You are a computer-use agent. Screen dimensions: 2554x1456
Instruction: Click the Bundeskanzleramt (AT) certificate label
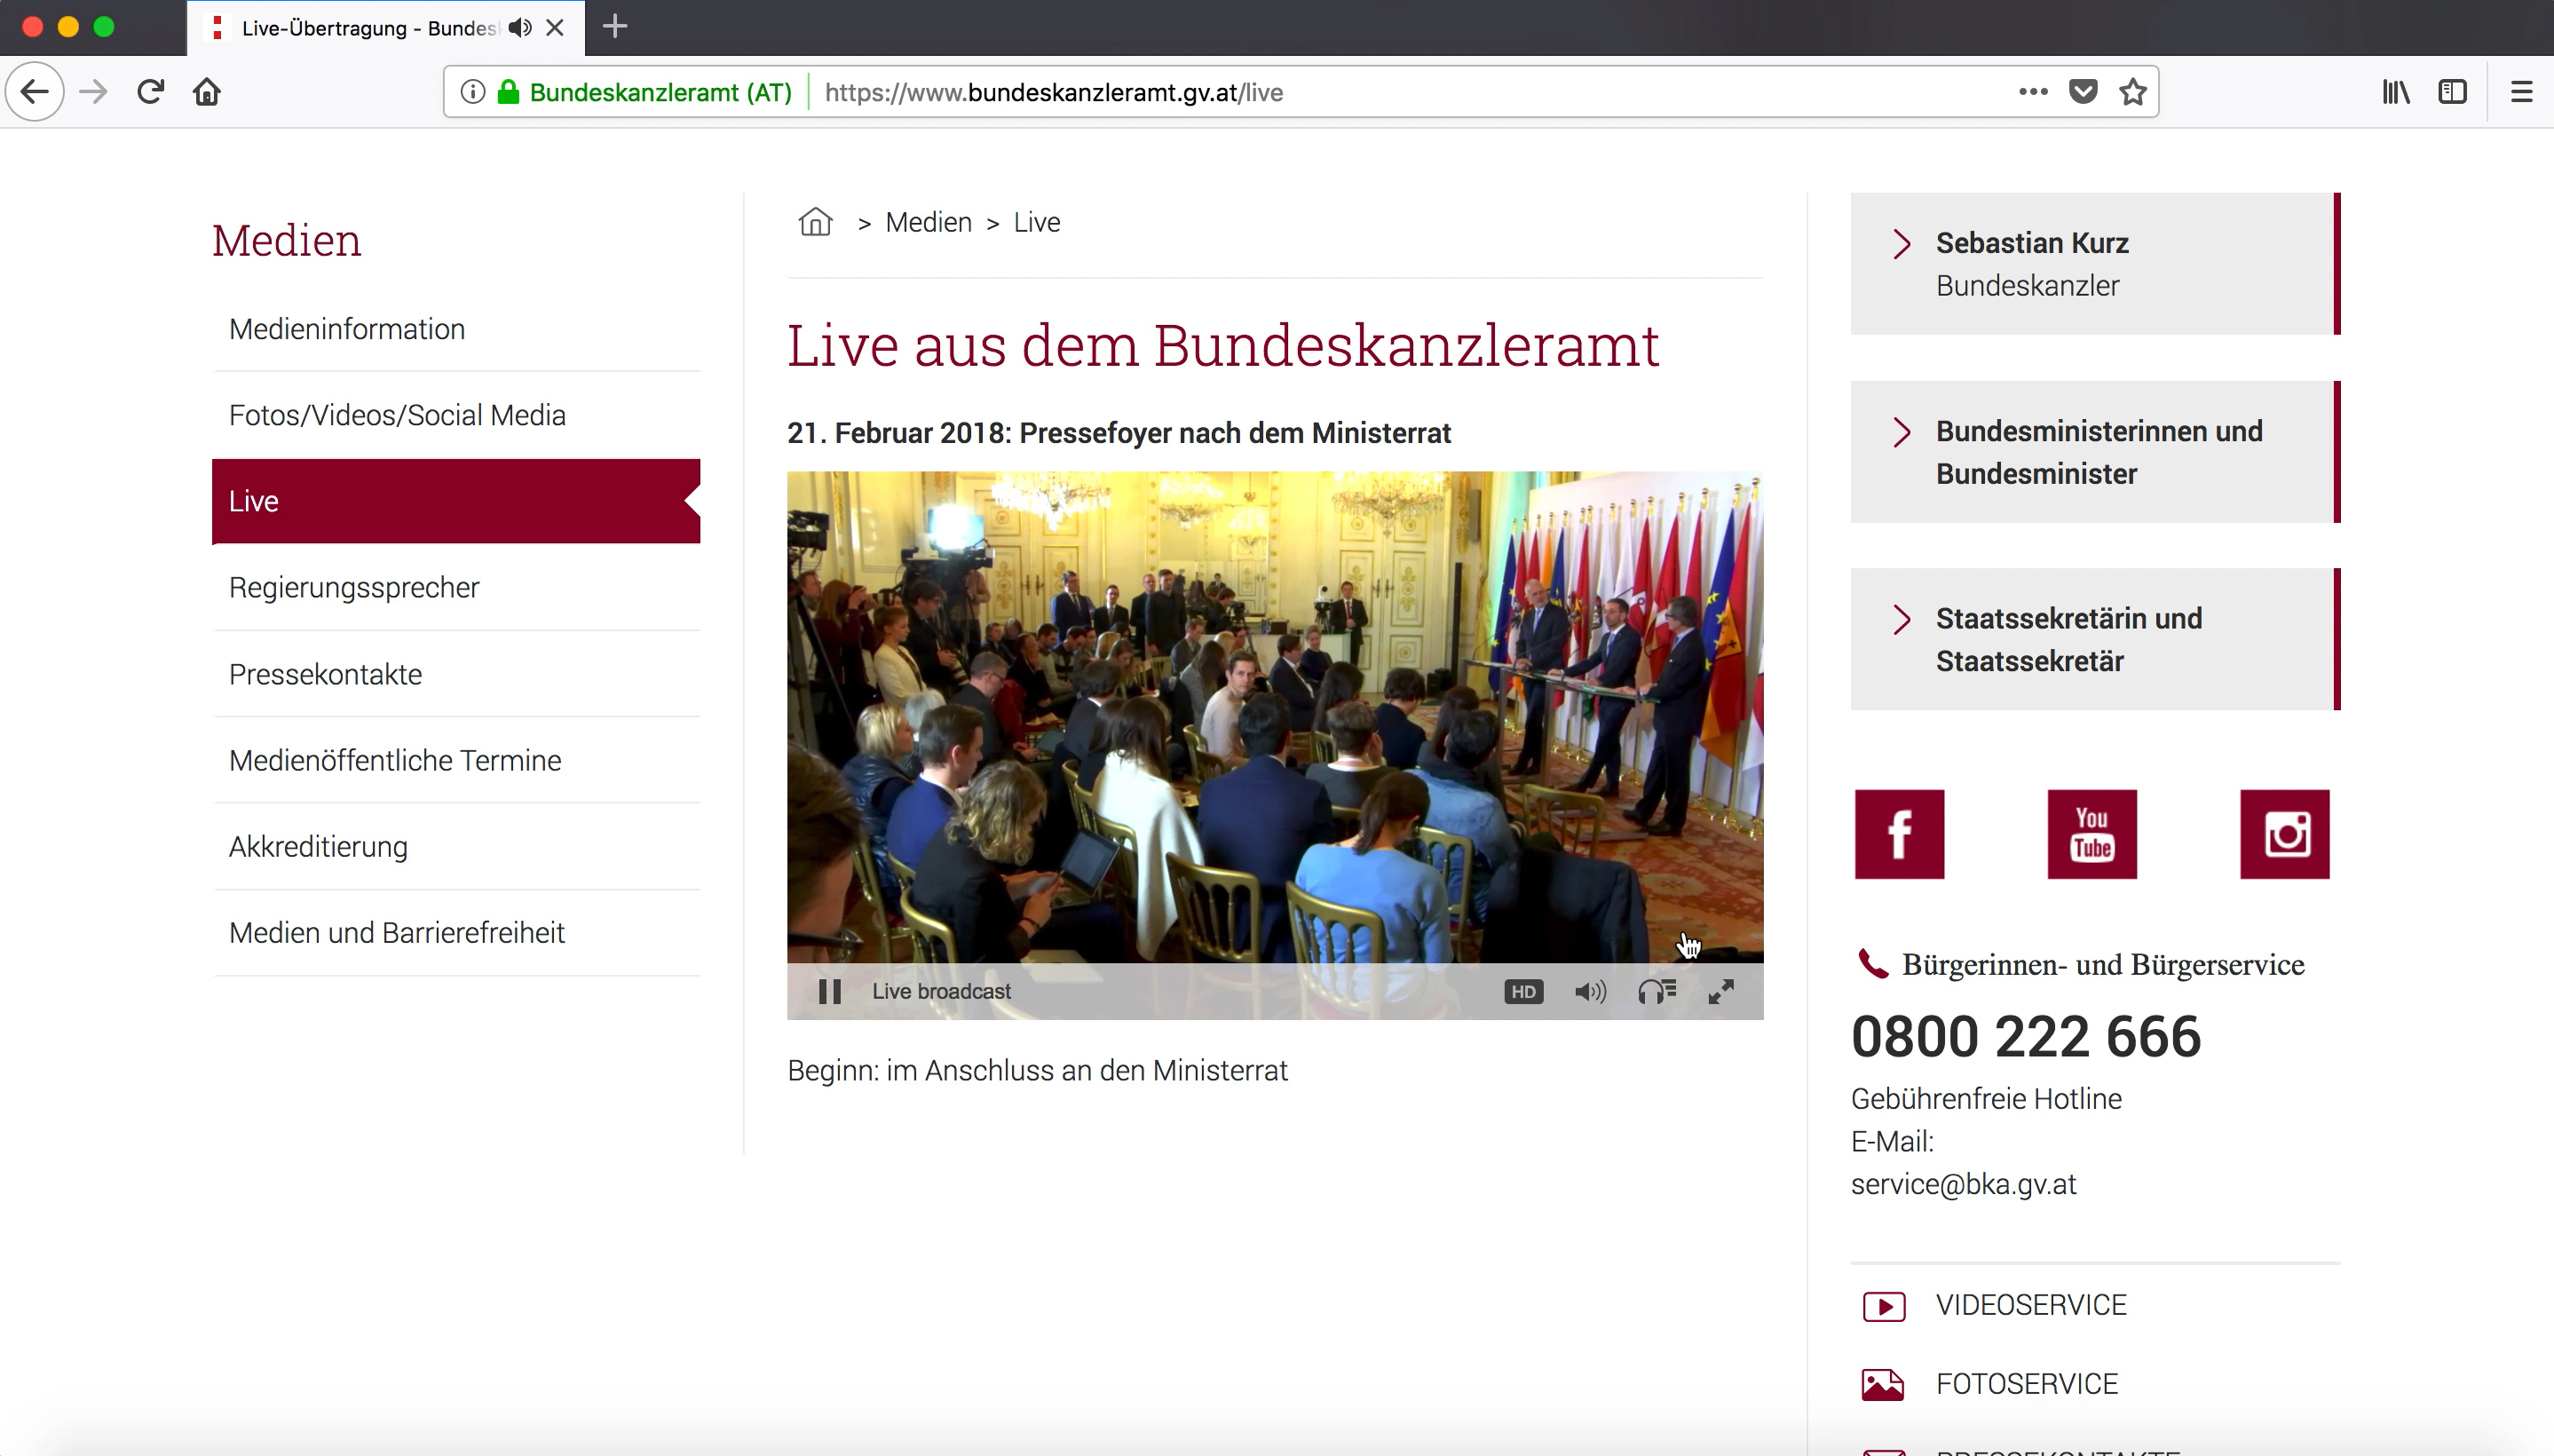[x=660, y=92]
